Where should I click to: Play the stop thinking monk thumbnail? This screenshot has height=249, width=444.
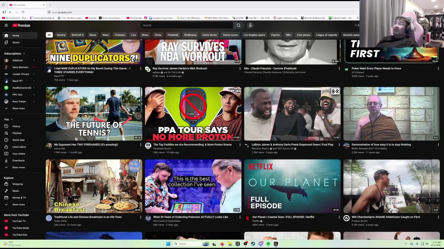tap(392, 114)
